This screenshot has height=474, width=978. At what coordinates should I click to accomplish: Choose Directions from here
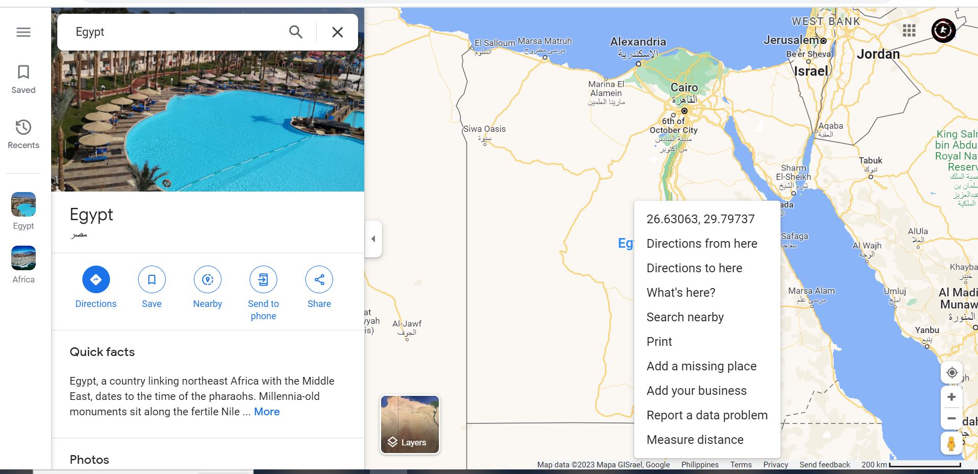point(707,244)
